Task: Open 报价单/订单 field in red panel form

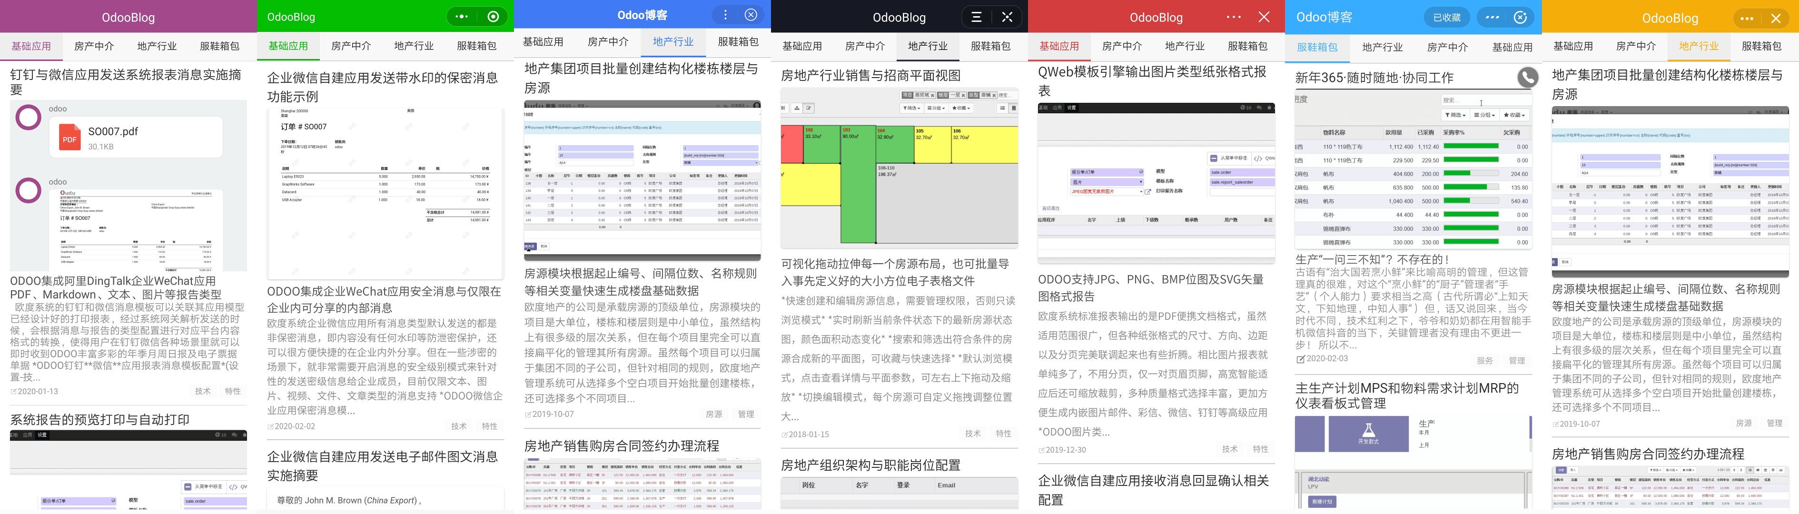Action: click(1107, 172)
